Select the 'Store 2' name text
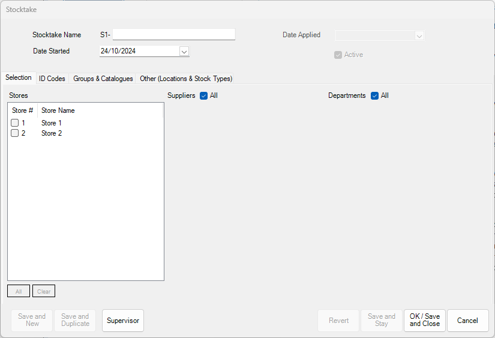The height and width of the screenshot is (338, 495). 52,133
